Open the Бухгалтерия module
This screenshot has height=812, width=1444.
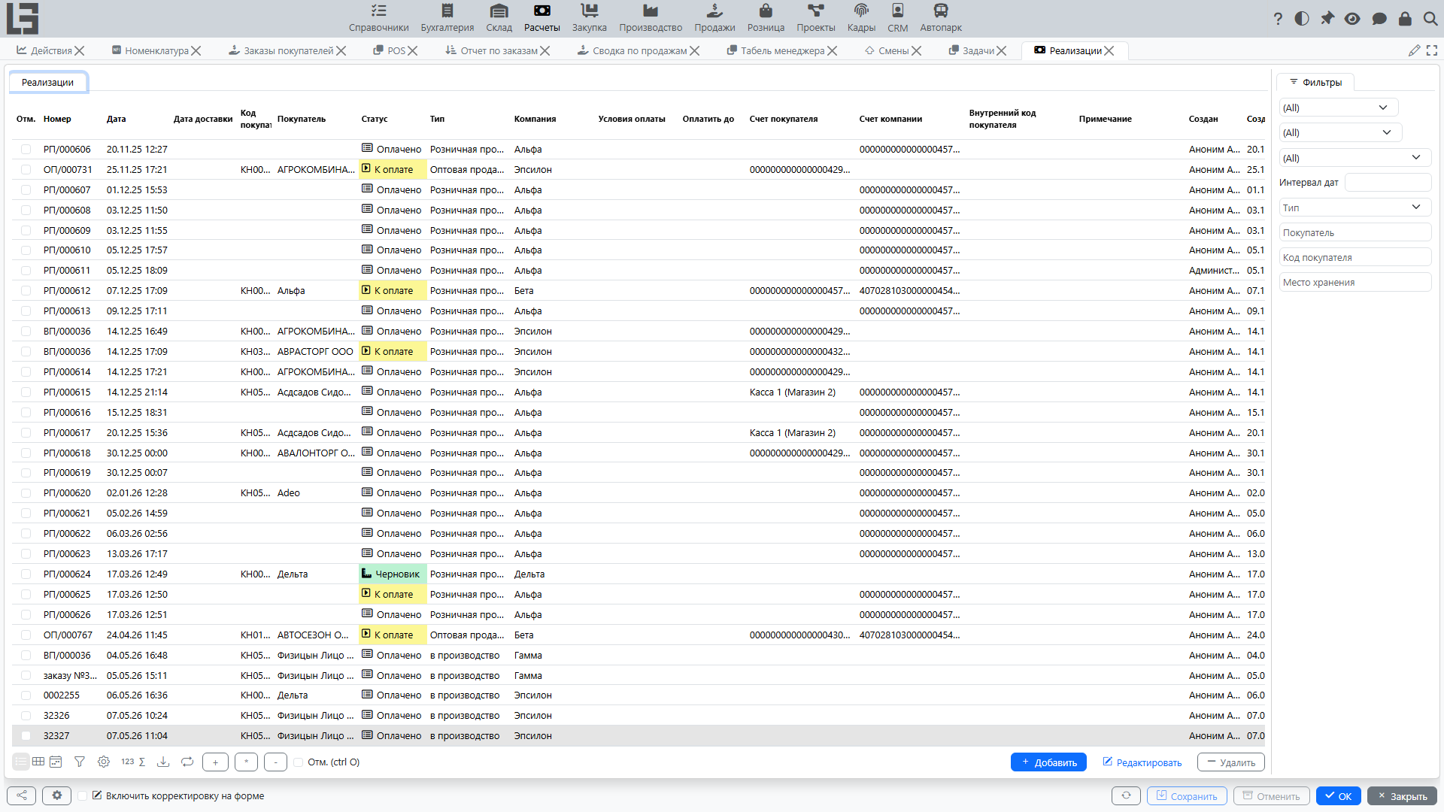point(447,18)
